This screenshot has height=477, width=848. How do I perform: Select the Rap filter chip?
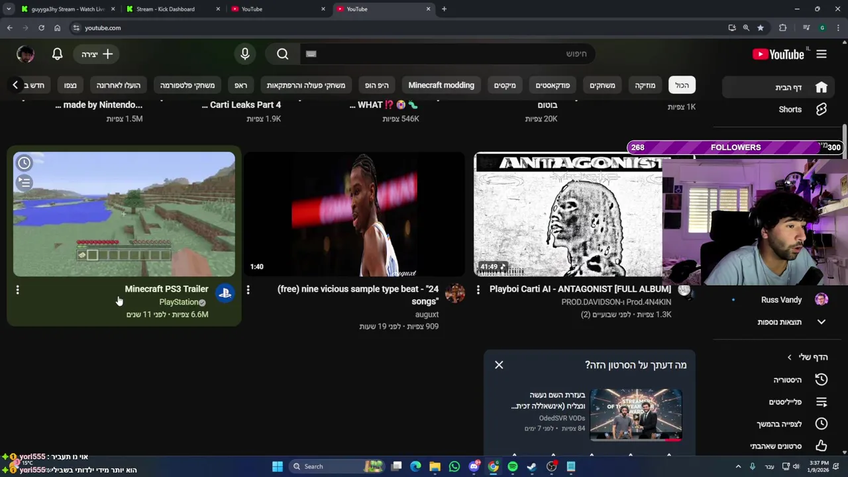point(240,85)
